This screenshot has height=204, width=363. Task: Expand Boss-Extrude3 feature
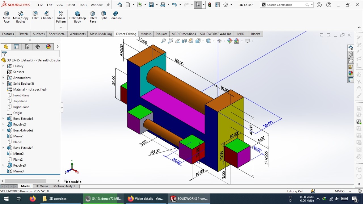(3, 148)
